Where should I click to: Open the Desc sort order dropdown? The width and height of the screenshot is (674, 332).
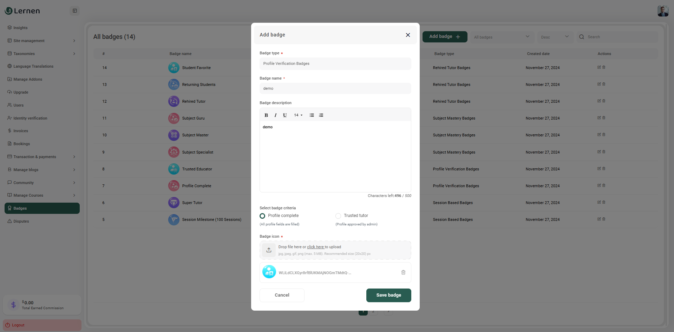pyautogui.click(x=555, y=37)
